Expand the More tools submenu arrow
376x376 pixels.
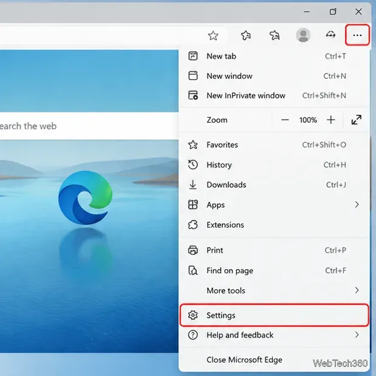(357, 290)
